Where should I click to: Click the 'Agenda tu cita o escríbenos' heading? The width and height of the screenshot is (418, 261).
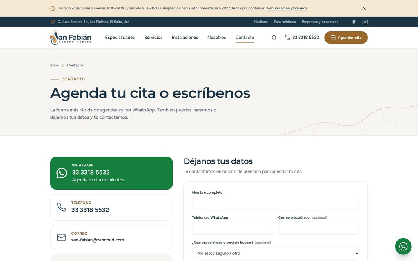(150, 93)
